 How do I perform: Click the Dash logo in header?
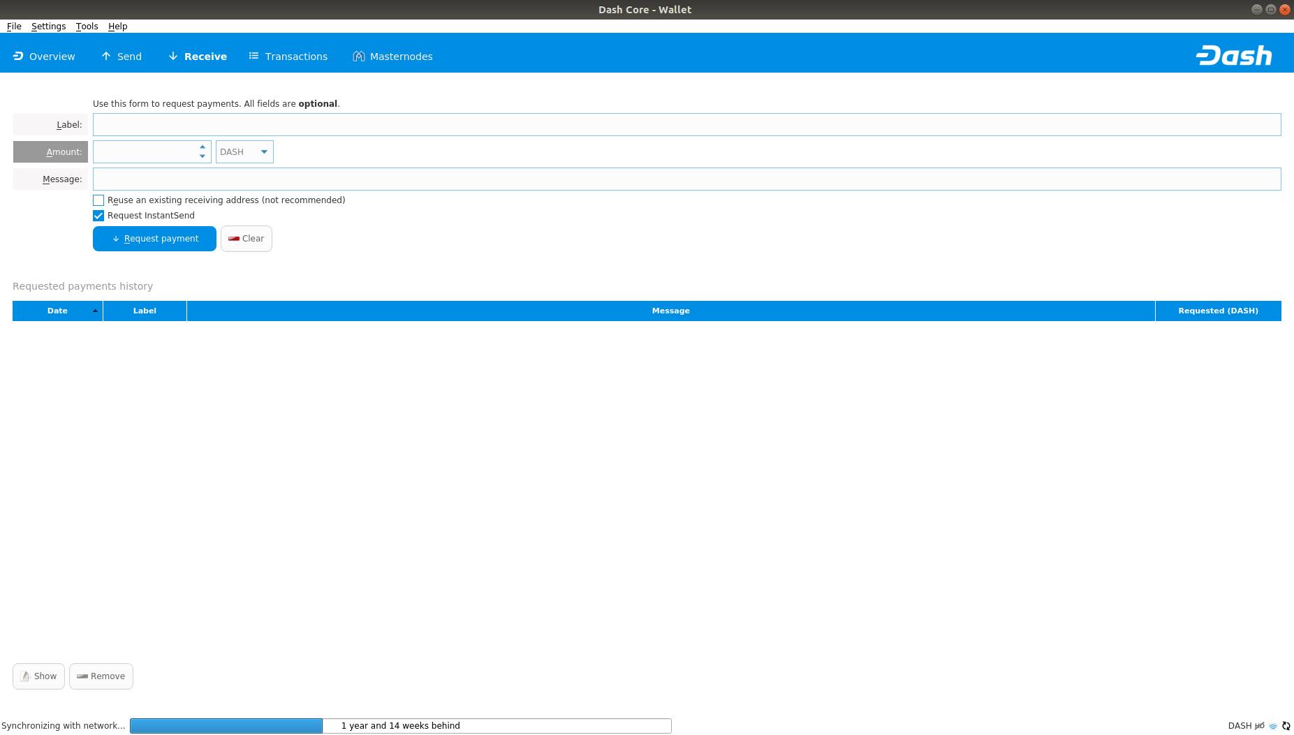coord(1234,55)
